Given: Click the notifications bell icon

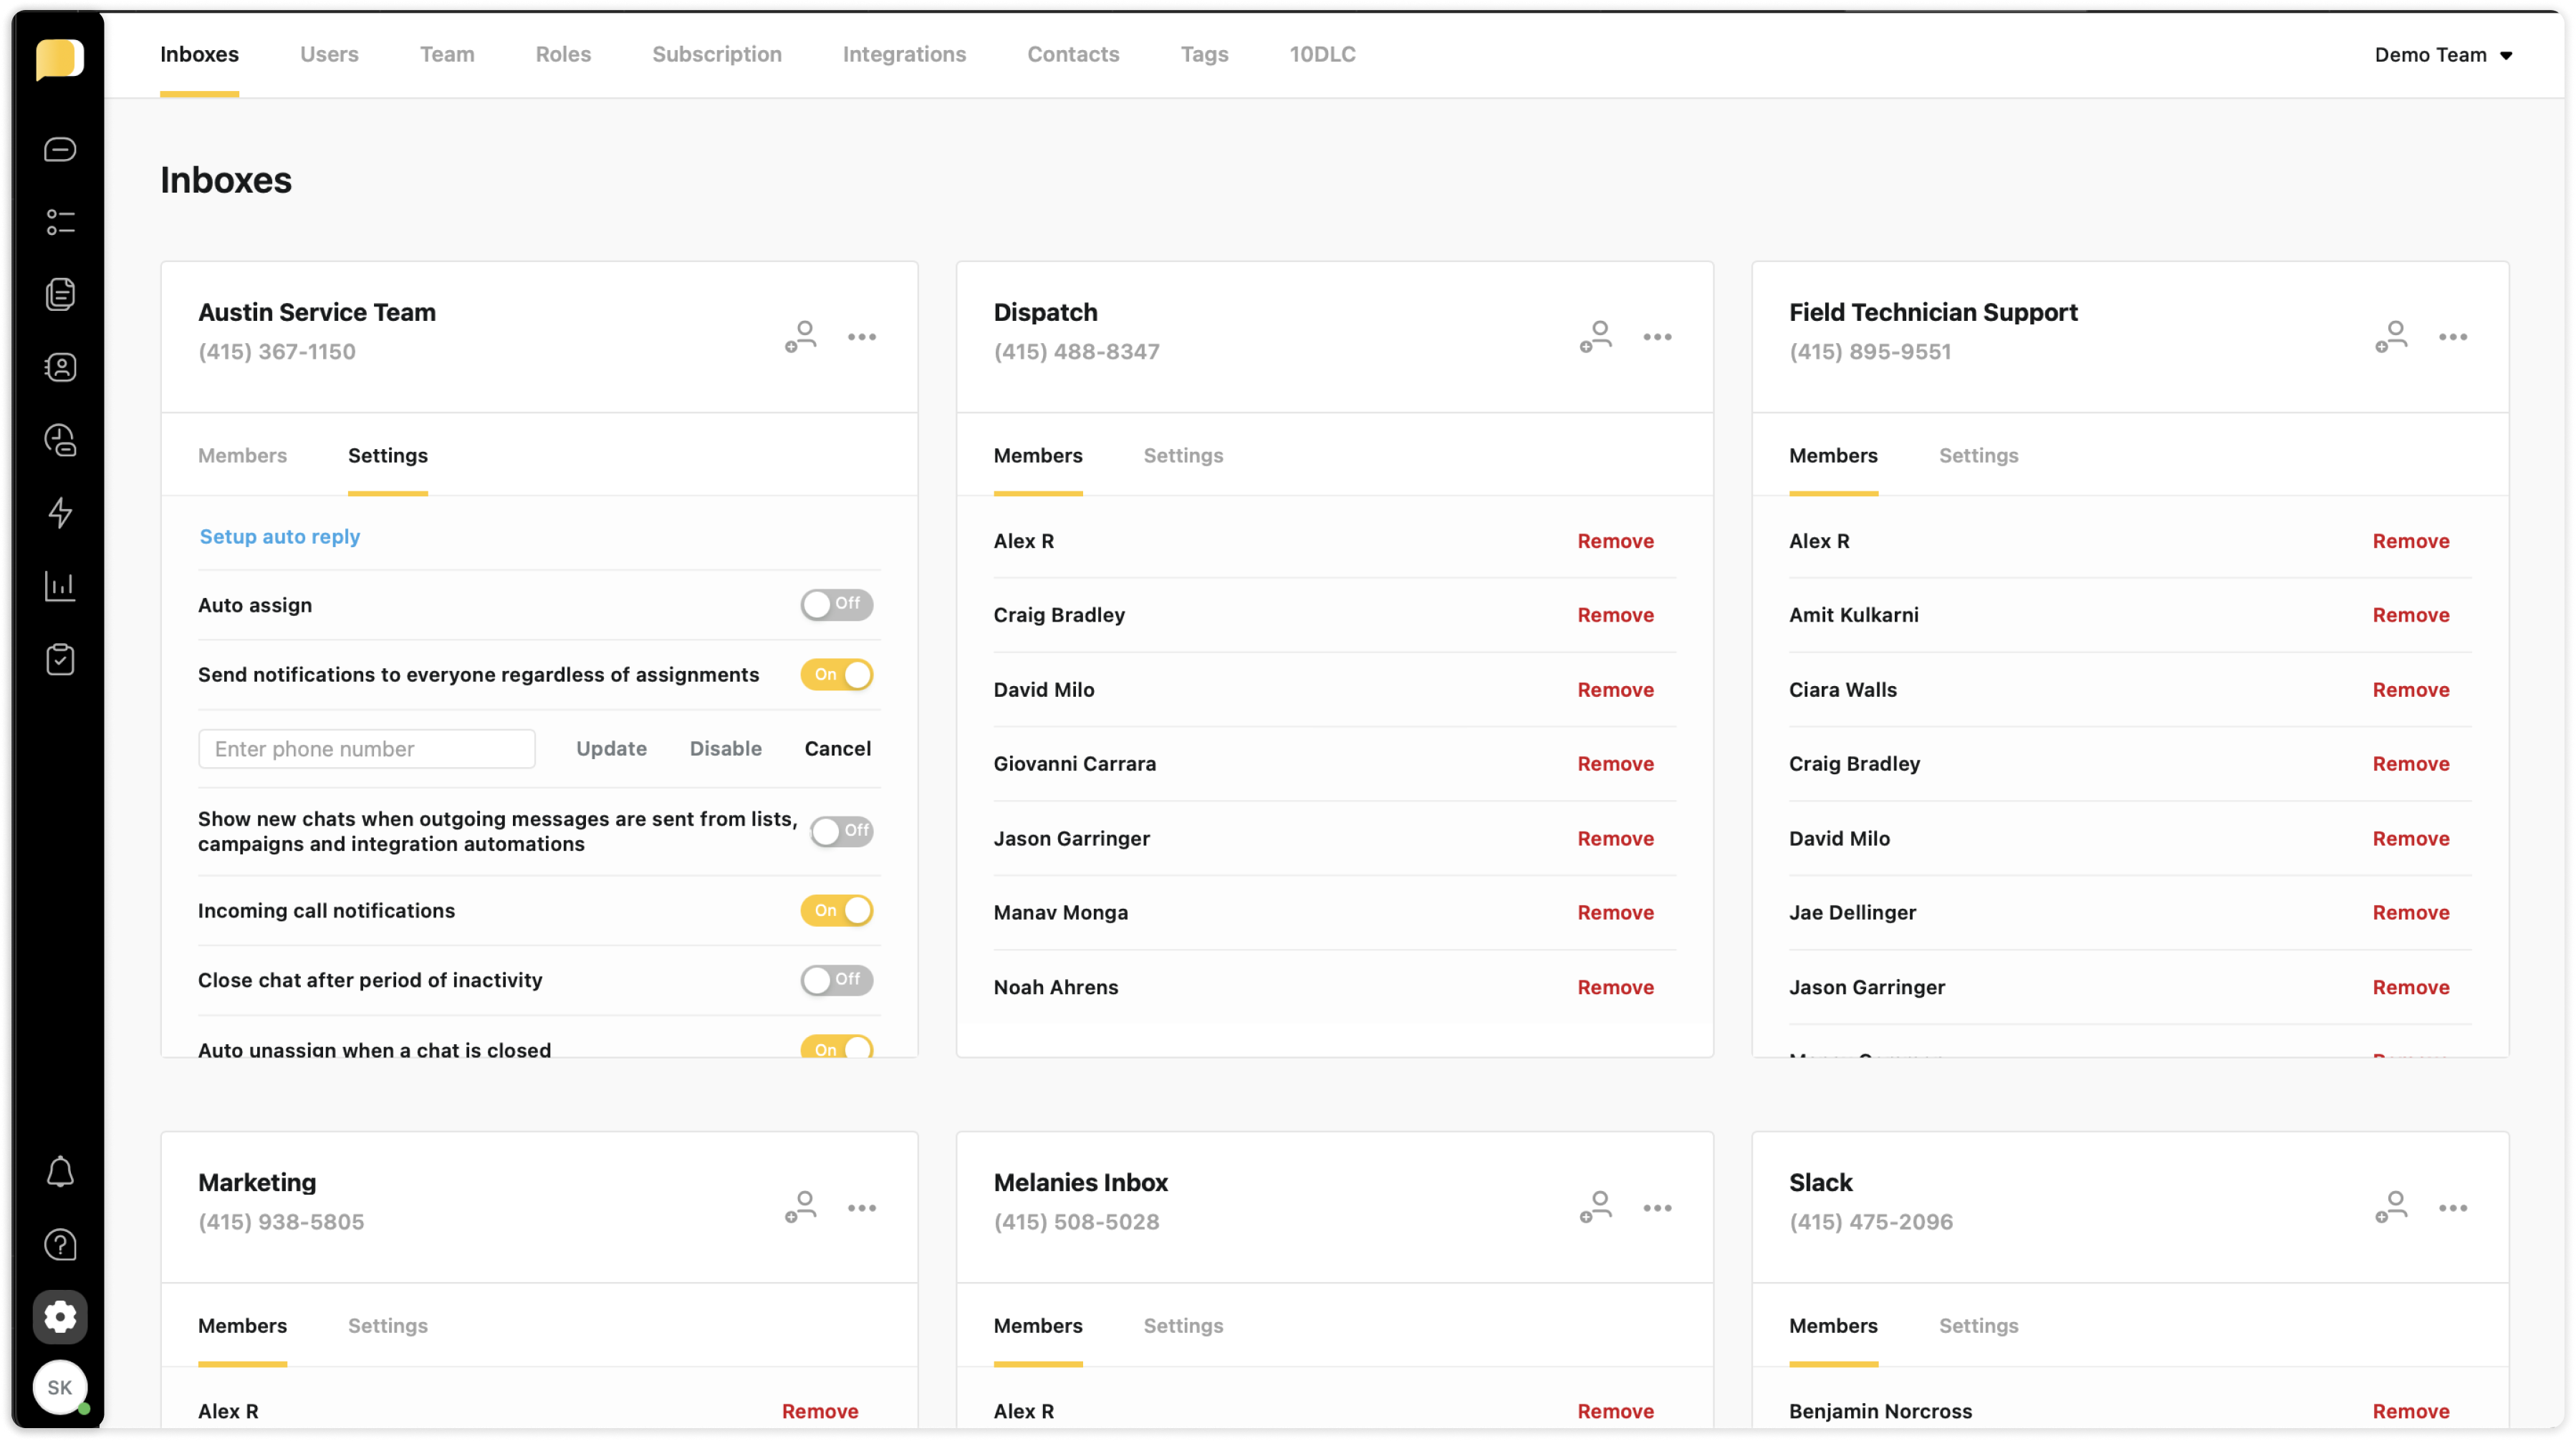Looking at the screenshot, I should 59,1170.
